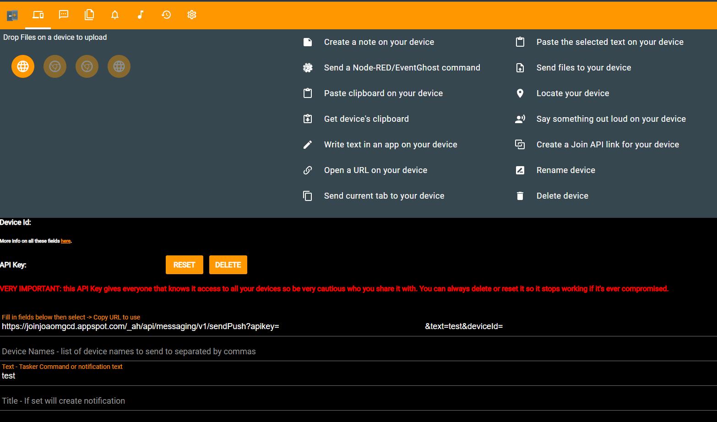717x422 pixels.
Task: Choose Send current tab to your device
Action: click(384, 196)
